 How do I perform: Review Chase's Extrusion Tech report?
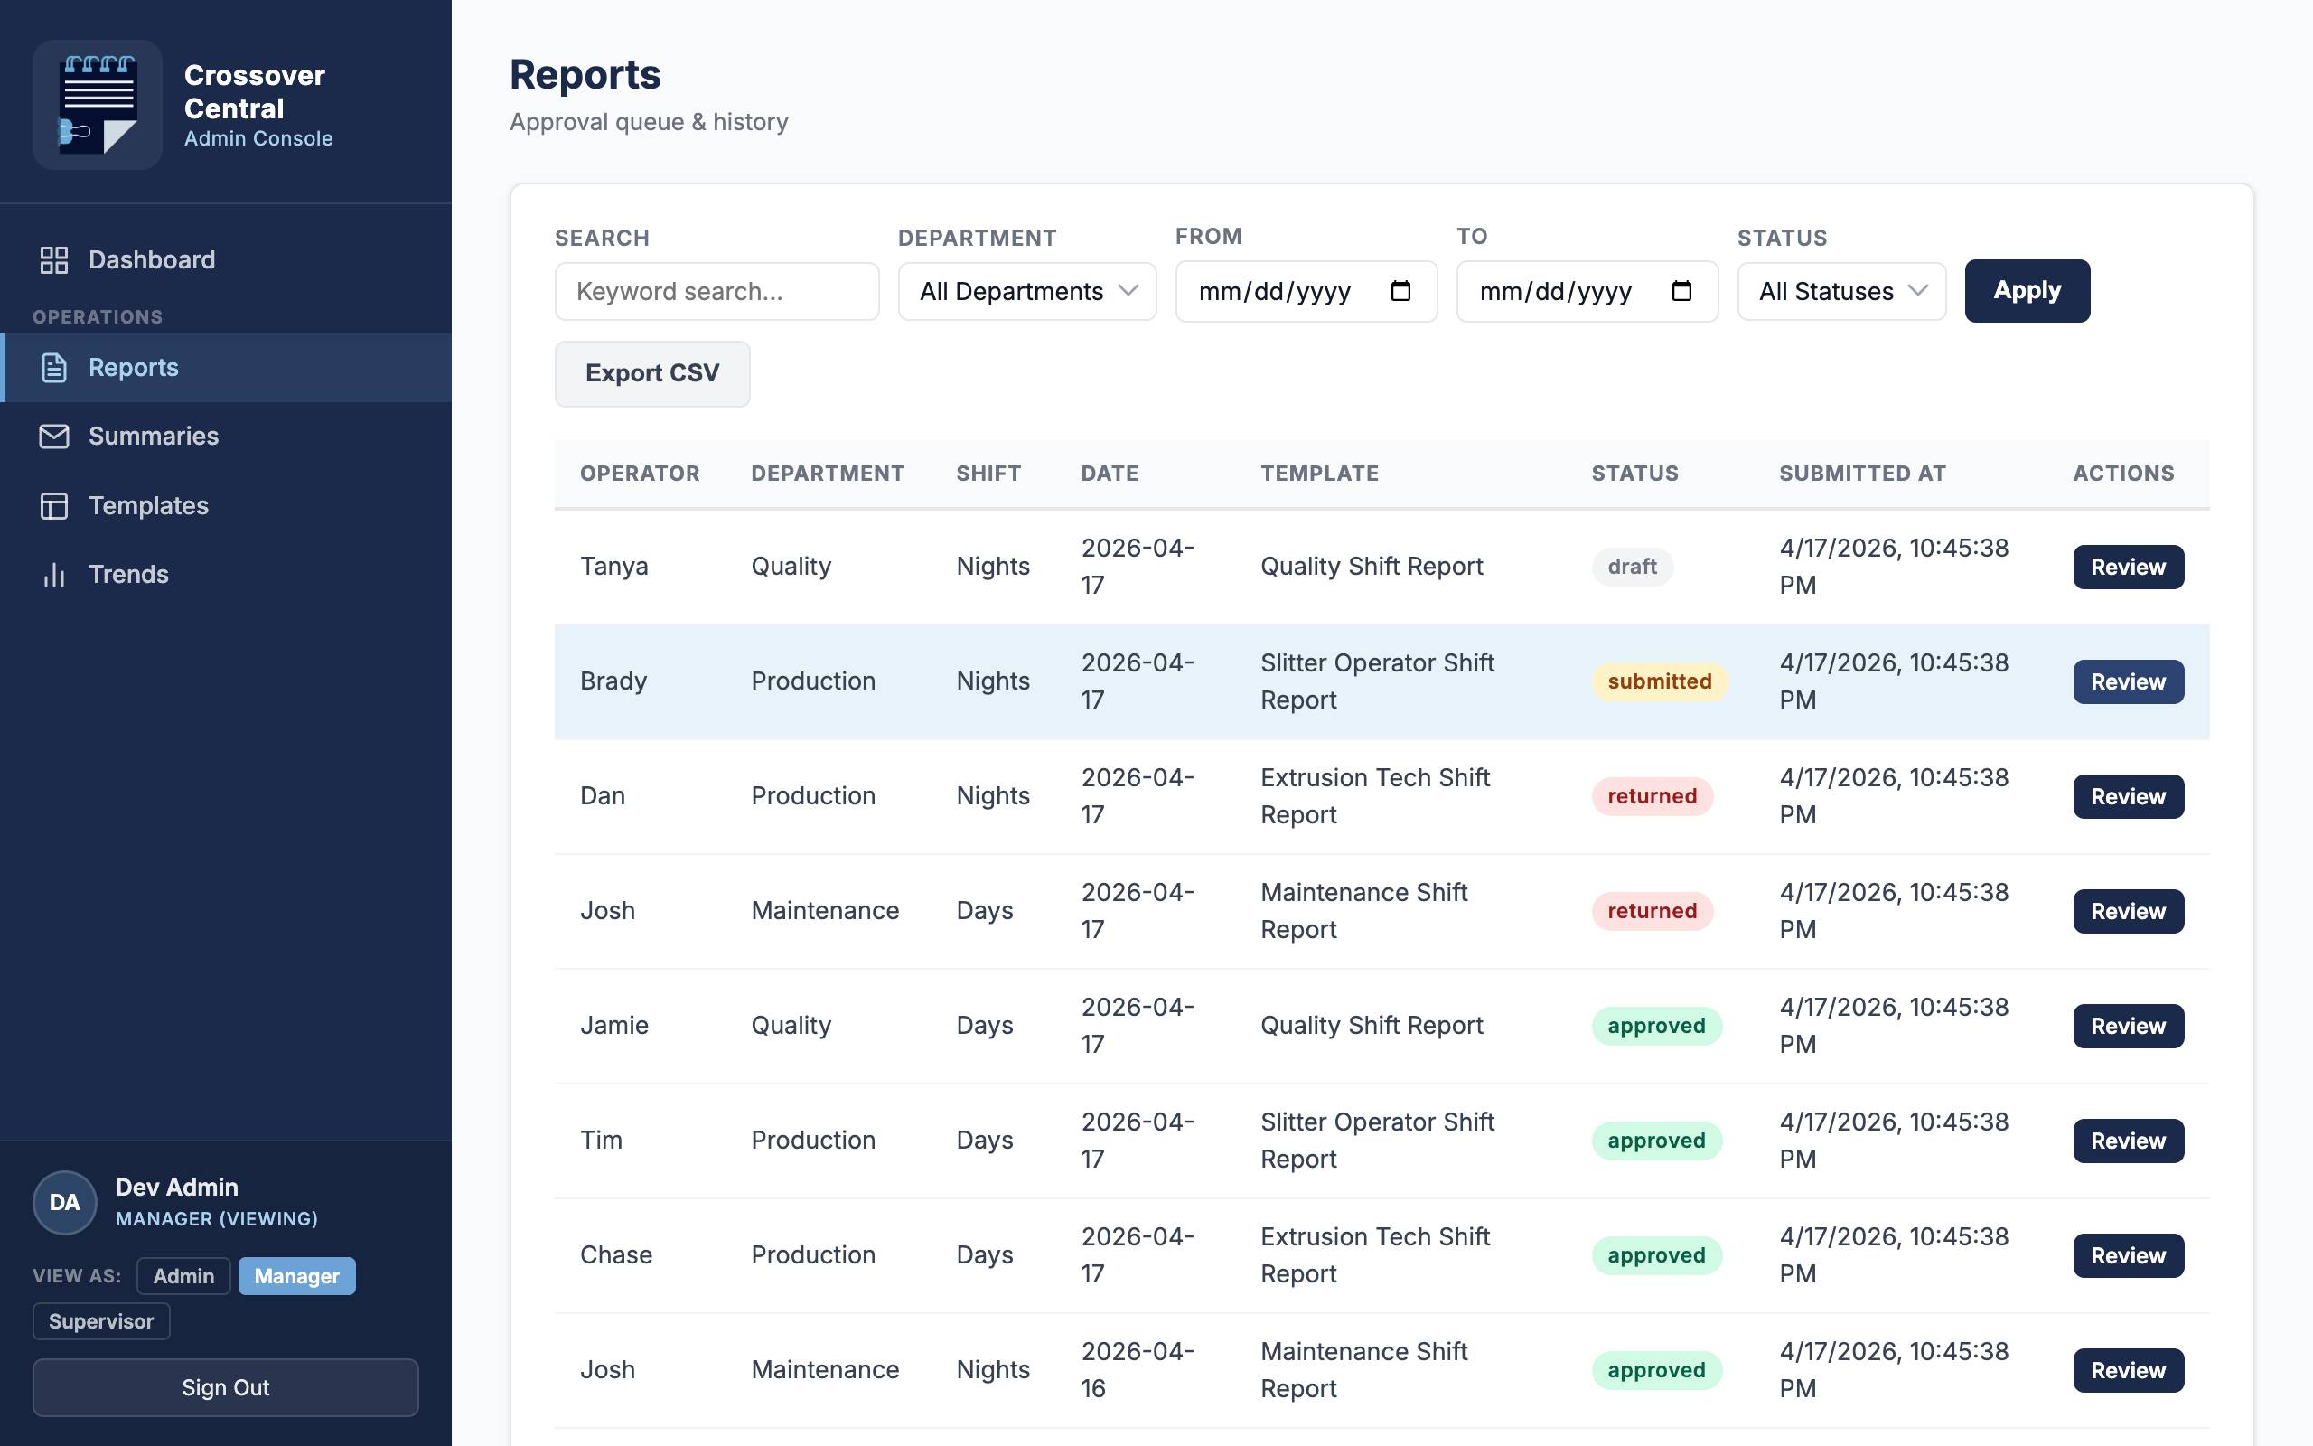(2129, 1255)
